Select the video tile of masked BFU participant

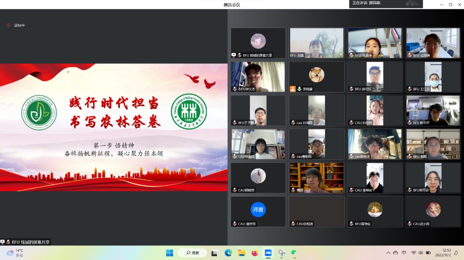point(433,77)
